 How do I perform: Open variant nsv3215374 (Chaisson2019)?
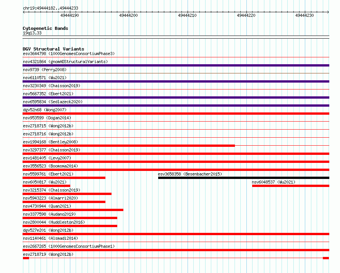coord(52,190)
